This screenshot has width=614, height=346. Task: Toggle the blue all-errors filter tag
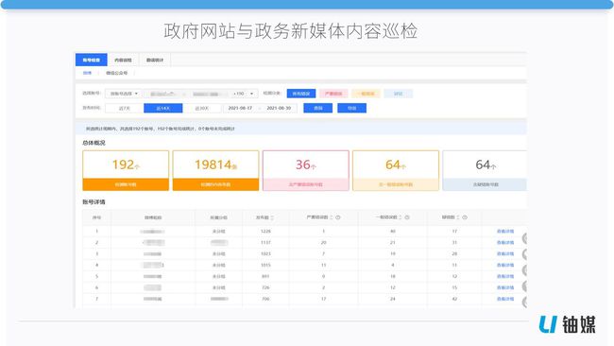(x=301, y=94)
